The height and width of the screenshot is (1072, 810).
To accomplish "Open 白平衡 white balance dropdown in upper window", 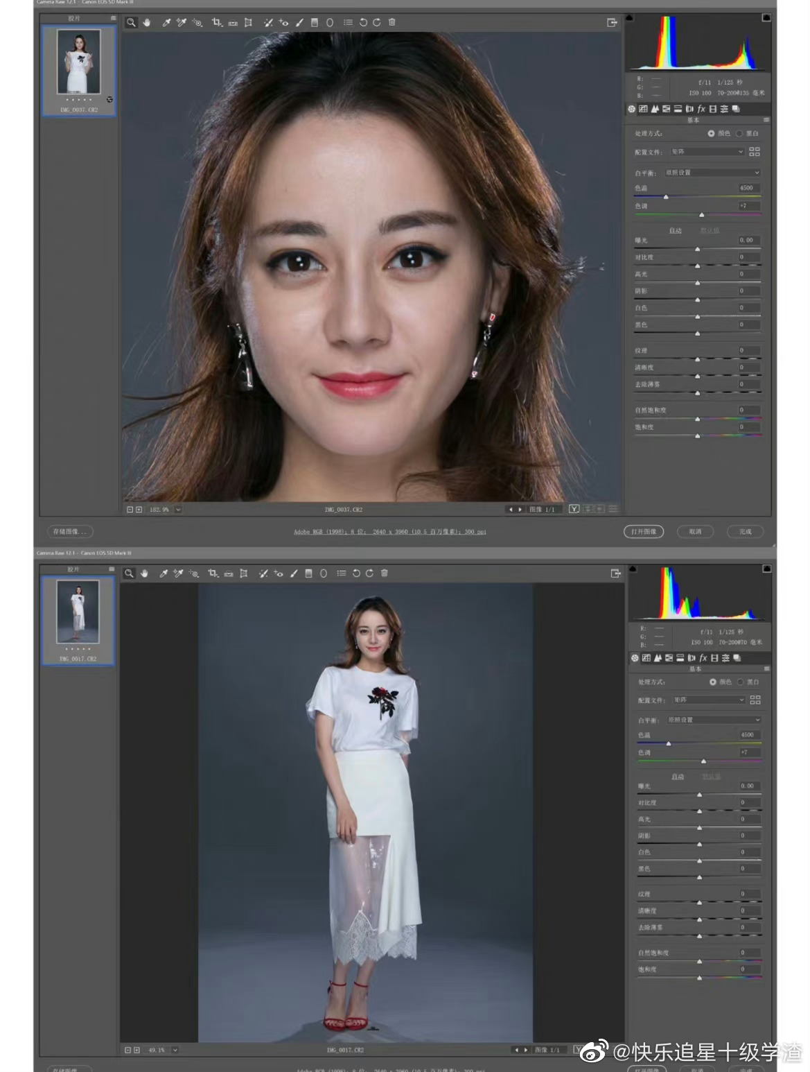I will pyautogui.click(x=712, y=172).
